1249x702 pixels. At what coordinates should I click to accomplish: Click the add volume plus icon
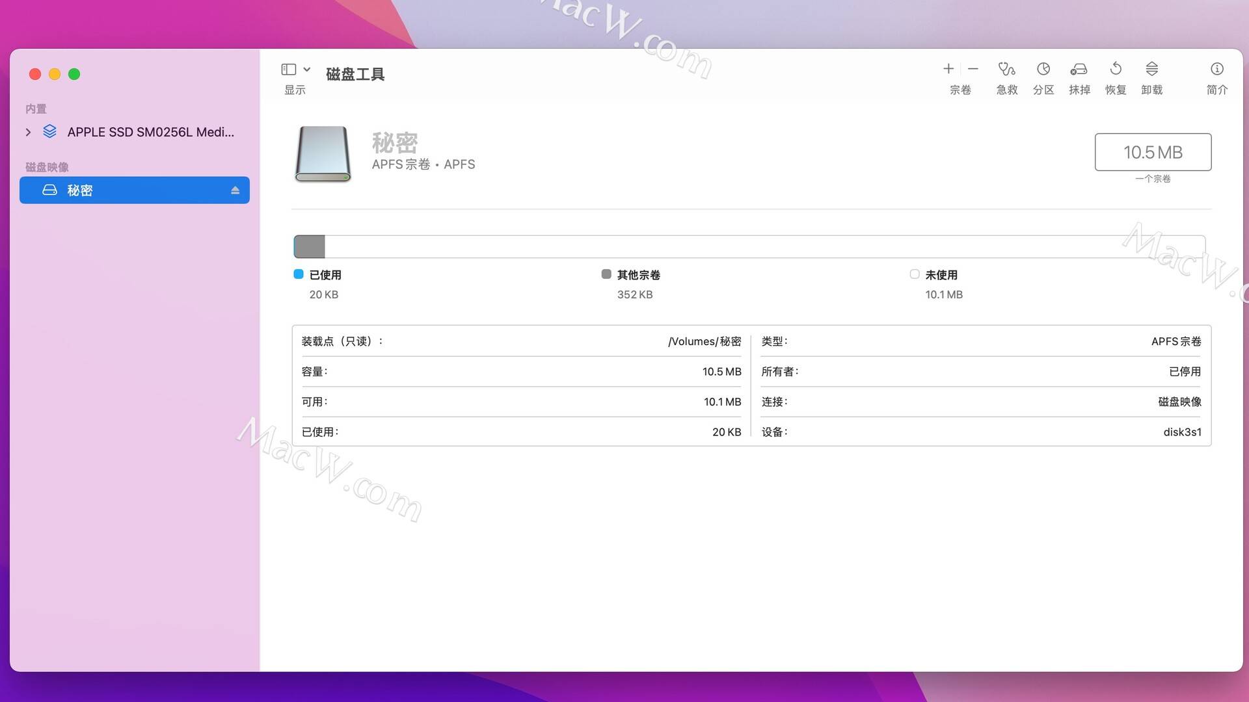tap(948, 68)
